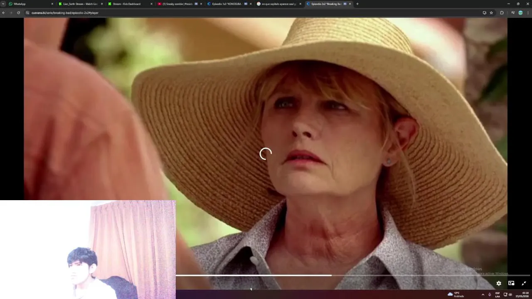
Task: Open the volume control in the tray
Action: (510, 294)
